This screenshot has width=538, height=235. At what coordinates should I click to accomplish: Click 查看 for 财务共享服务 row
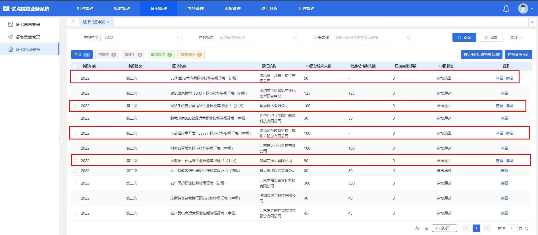tap(504, 148)
